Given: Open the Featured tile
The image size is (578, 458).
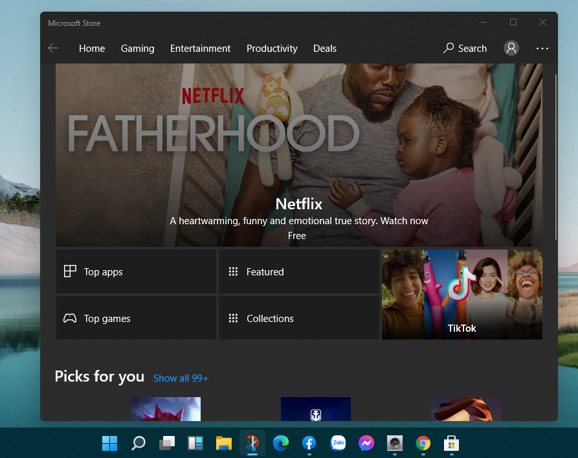Looking at the screenshot, I should tap(299, 271).
